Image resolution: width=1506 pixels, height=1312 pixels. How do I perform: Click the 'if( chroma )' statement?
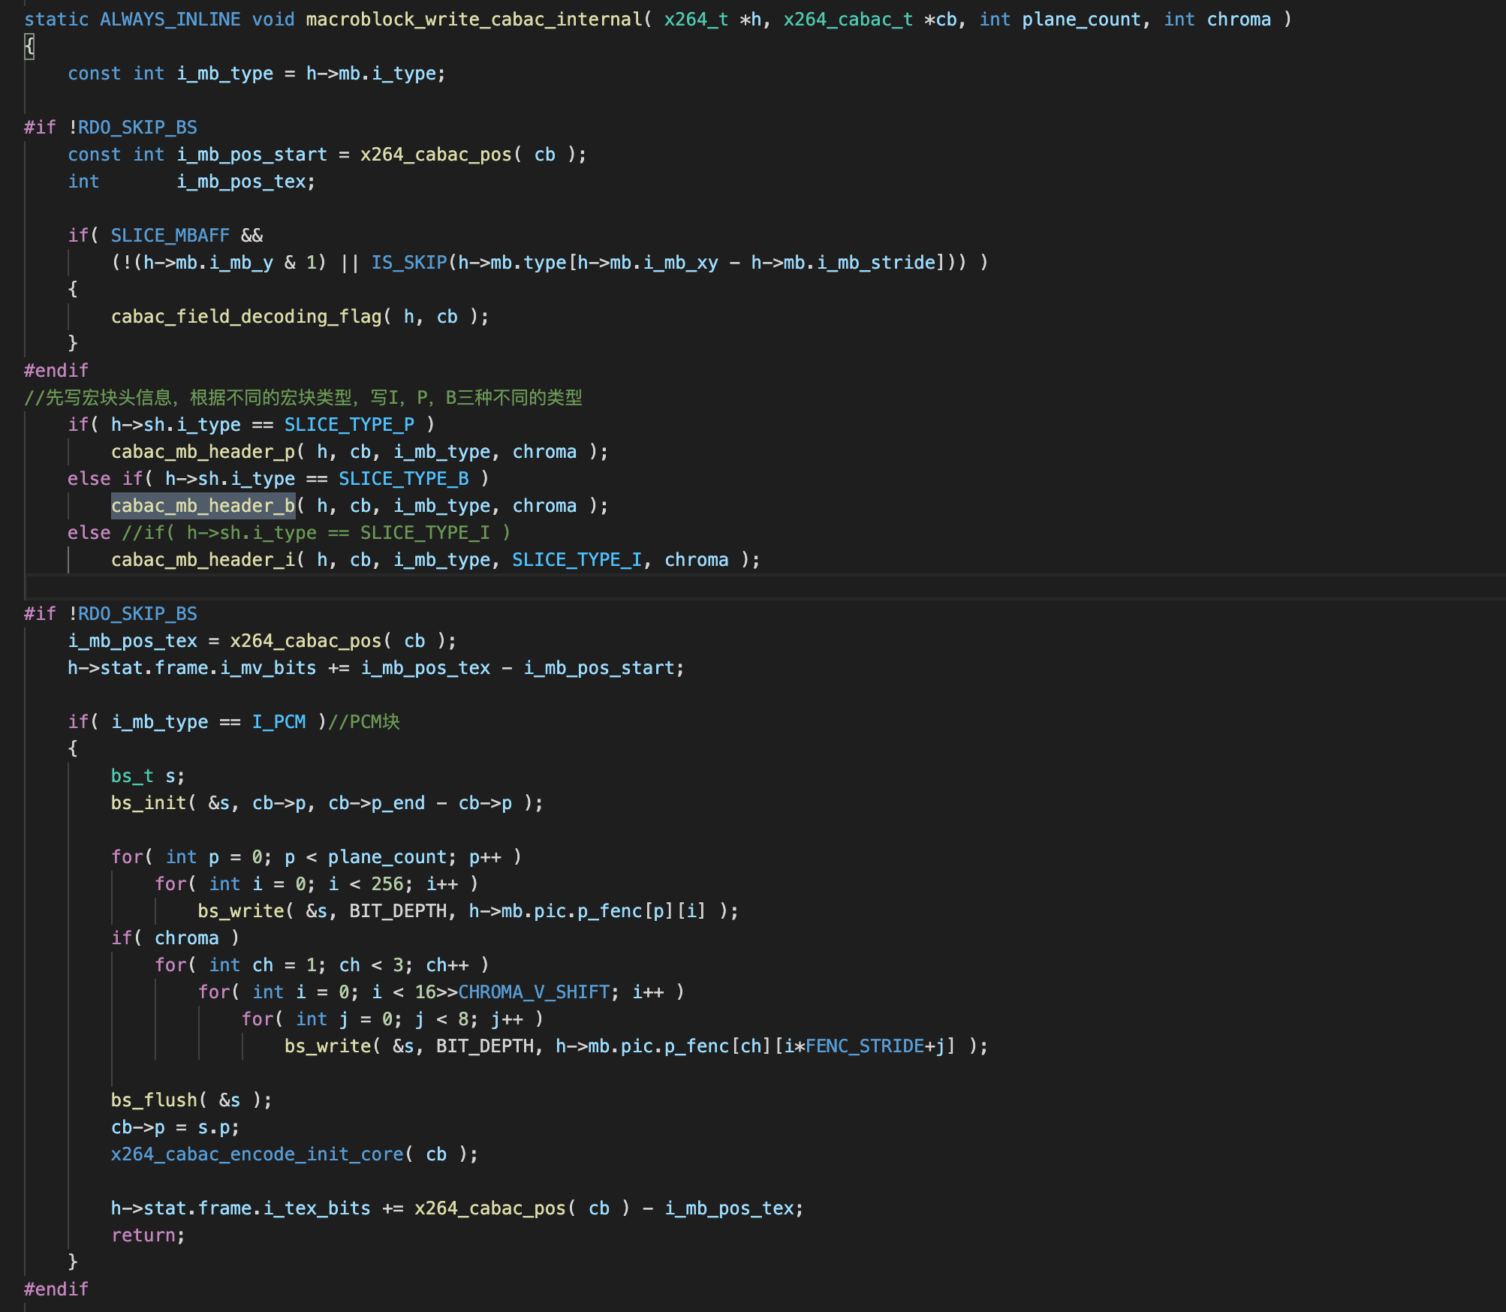click(175, 938)
